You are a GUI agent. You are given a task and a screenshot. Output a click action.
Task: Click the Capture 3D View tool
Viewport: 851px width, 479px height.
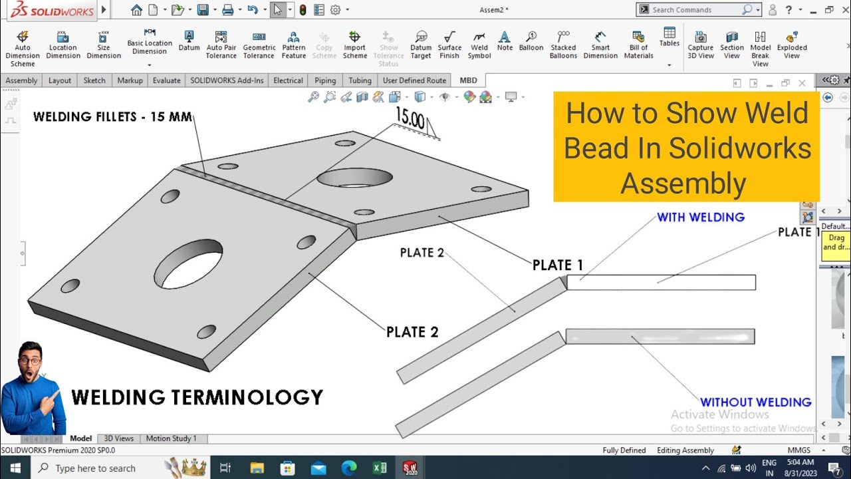click(701, 45)
